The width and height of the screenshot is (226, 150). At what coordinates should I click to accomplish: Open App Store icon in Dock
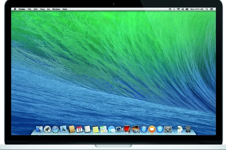[x=160, y=129]
